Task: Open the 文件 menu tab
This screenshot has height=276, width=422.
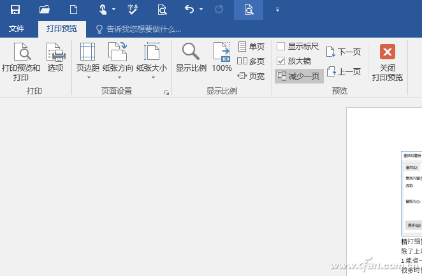Action: pyautogui.click(x=17, y=29)
